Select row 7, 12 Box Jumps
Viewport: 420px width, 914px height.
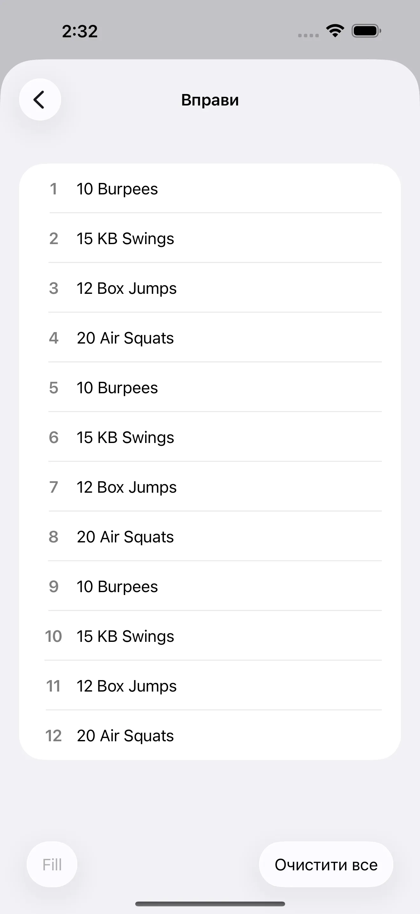pos(210,487)
